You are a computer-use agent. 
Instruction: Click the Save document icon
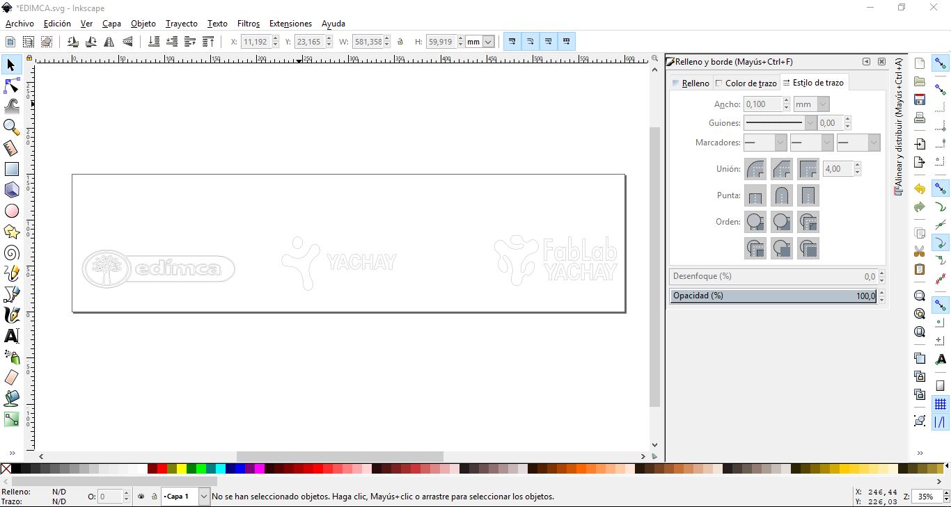coord(920,99)
